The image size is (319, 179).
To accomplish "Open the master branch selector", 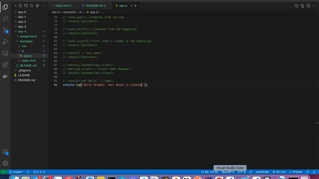I will [16, 172].
